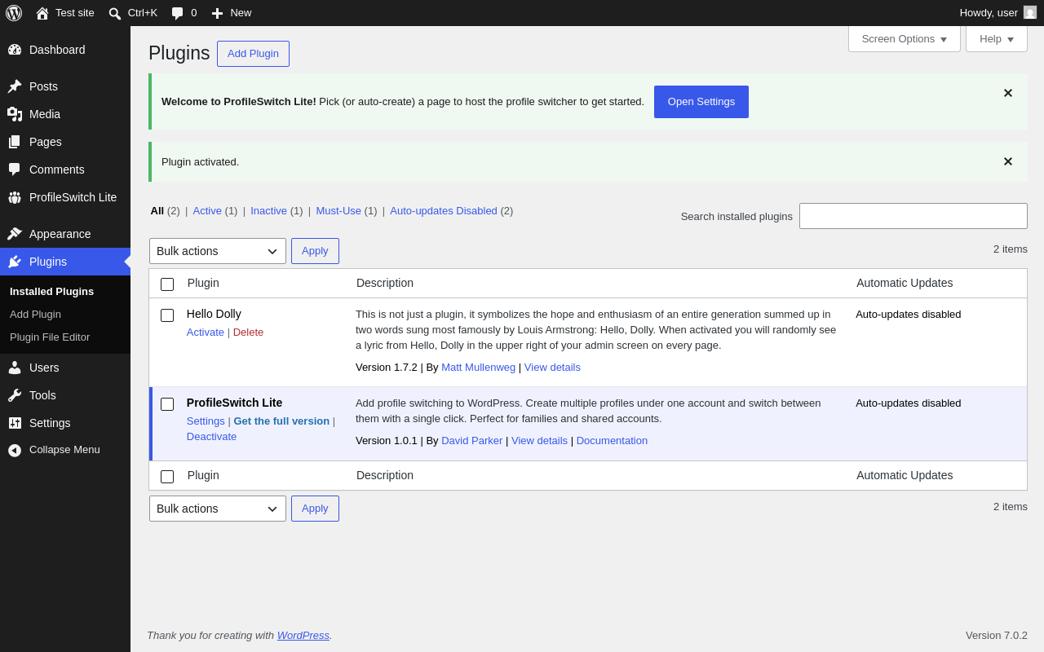1044x652 pixels.
Task: Click the top Apply button
Action: tap(315, 251)
